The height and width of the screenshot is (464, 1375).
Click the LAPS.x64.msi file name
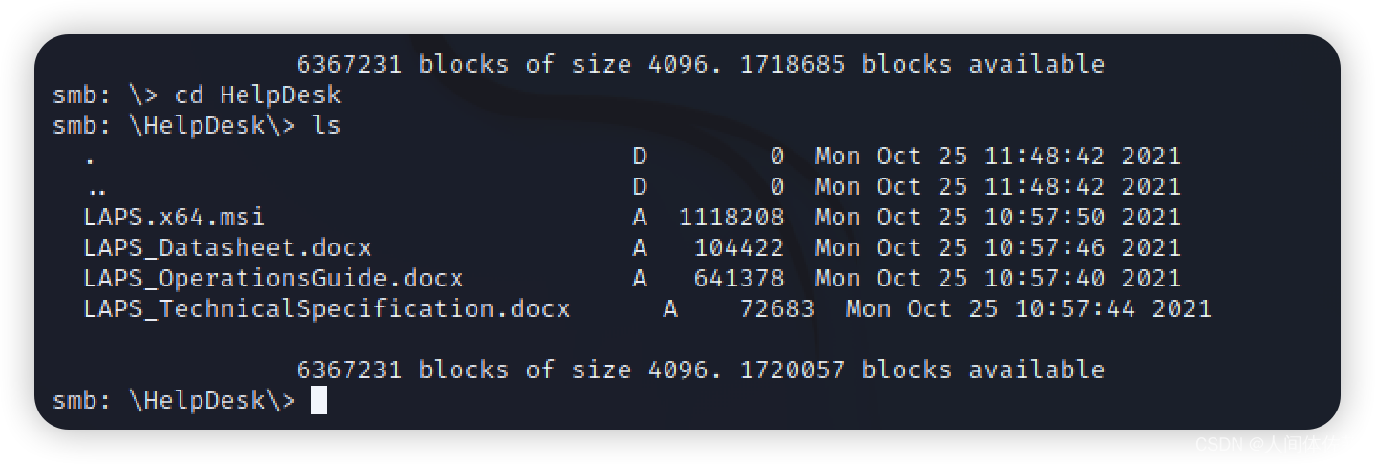click(174, 217)
